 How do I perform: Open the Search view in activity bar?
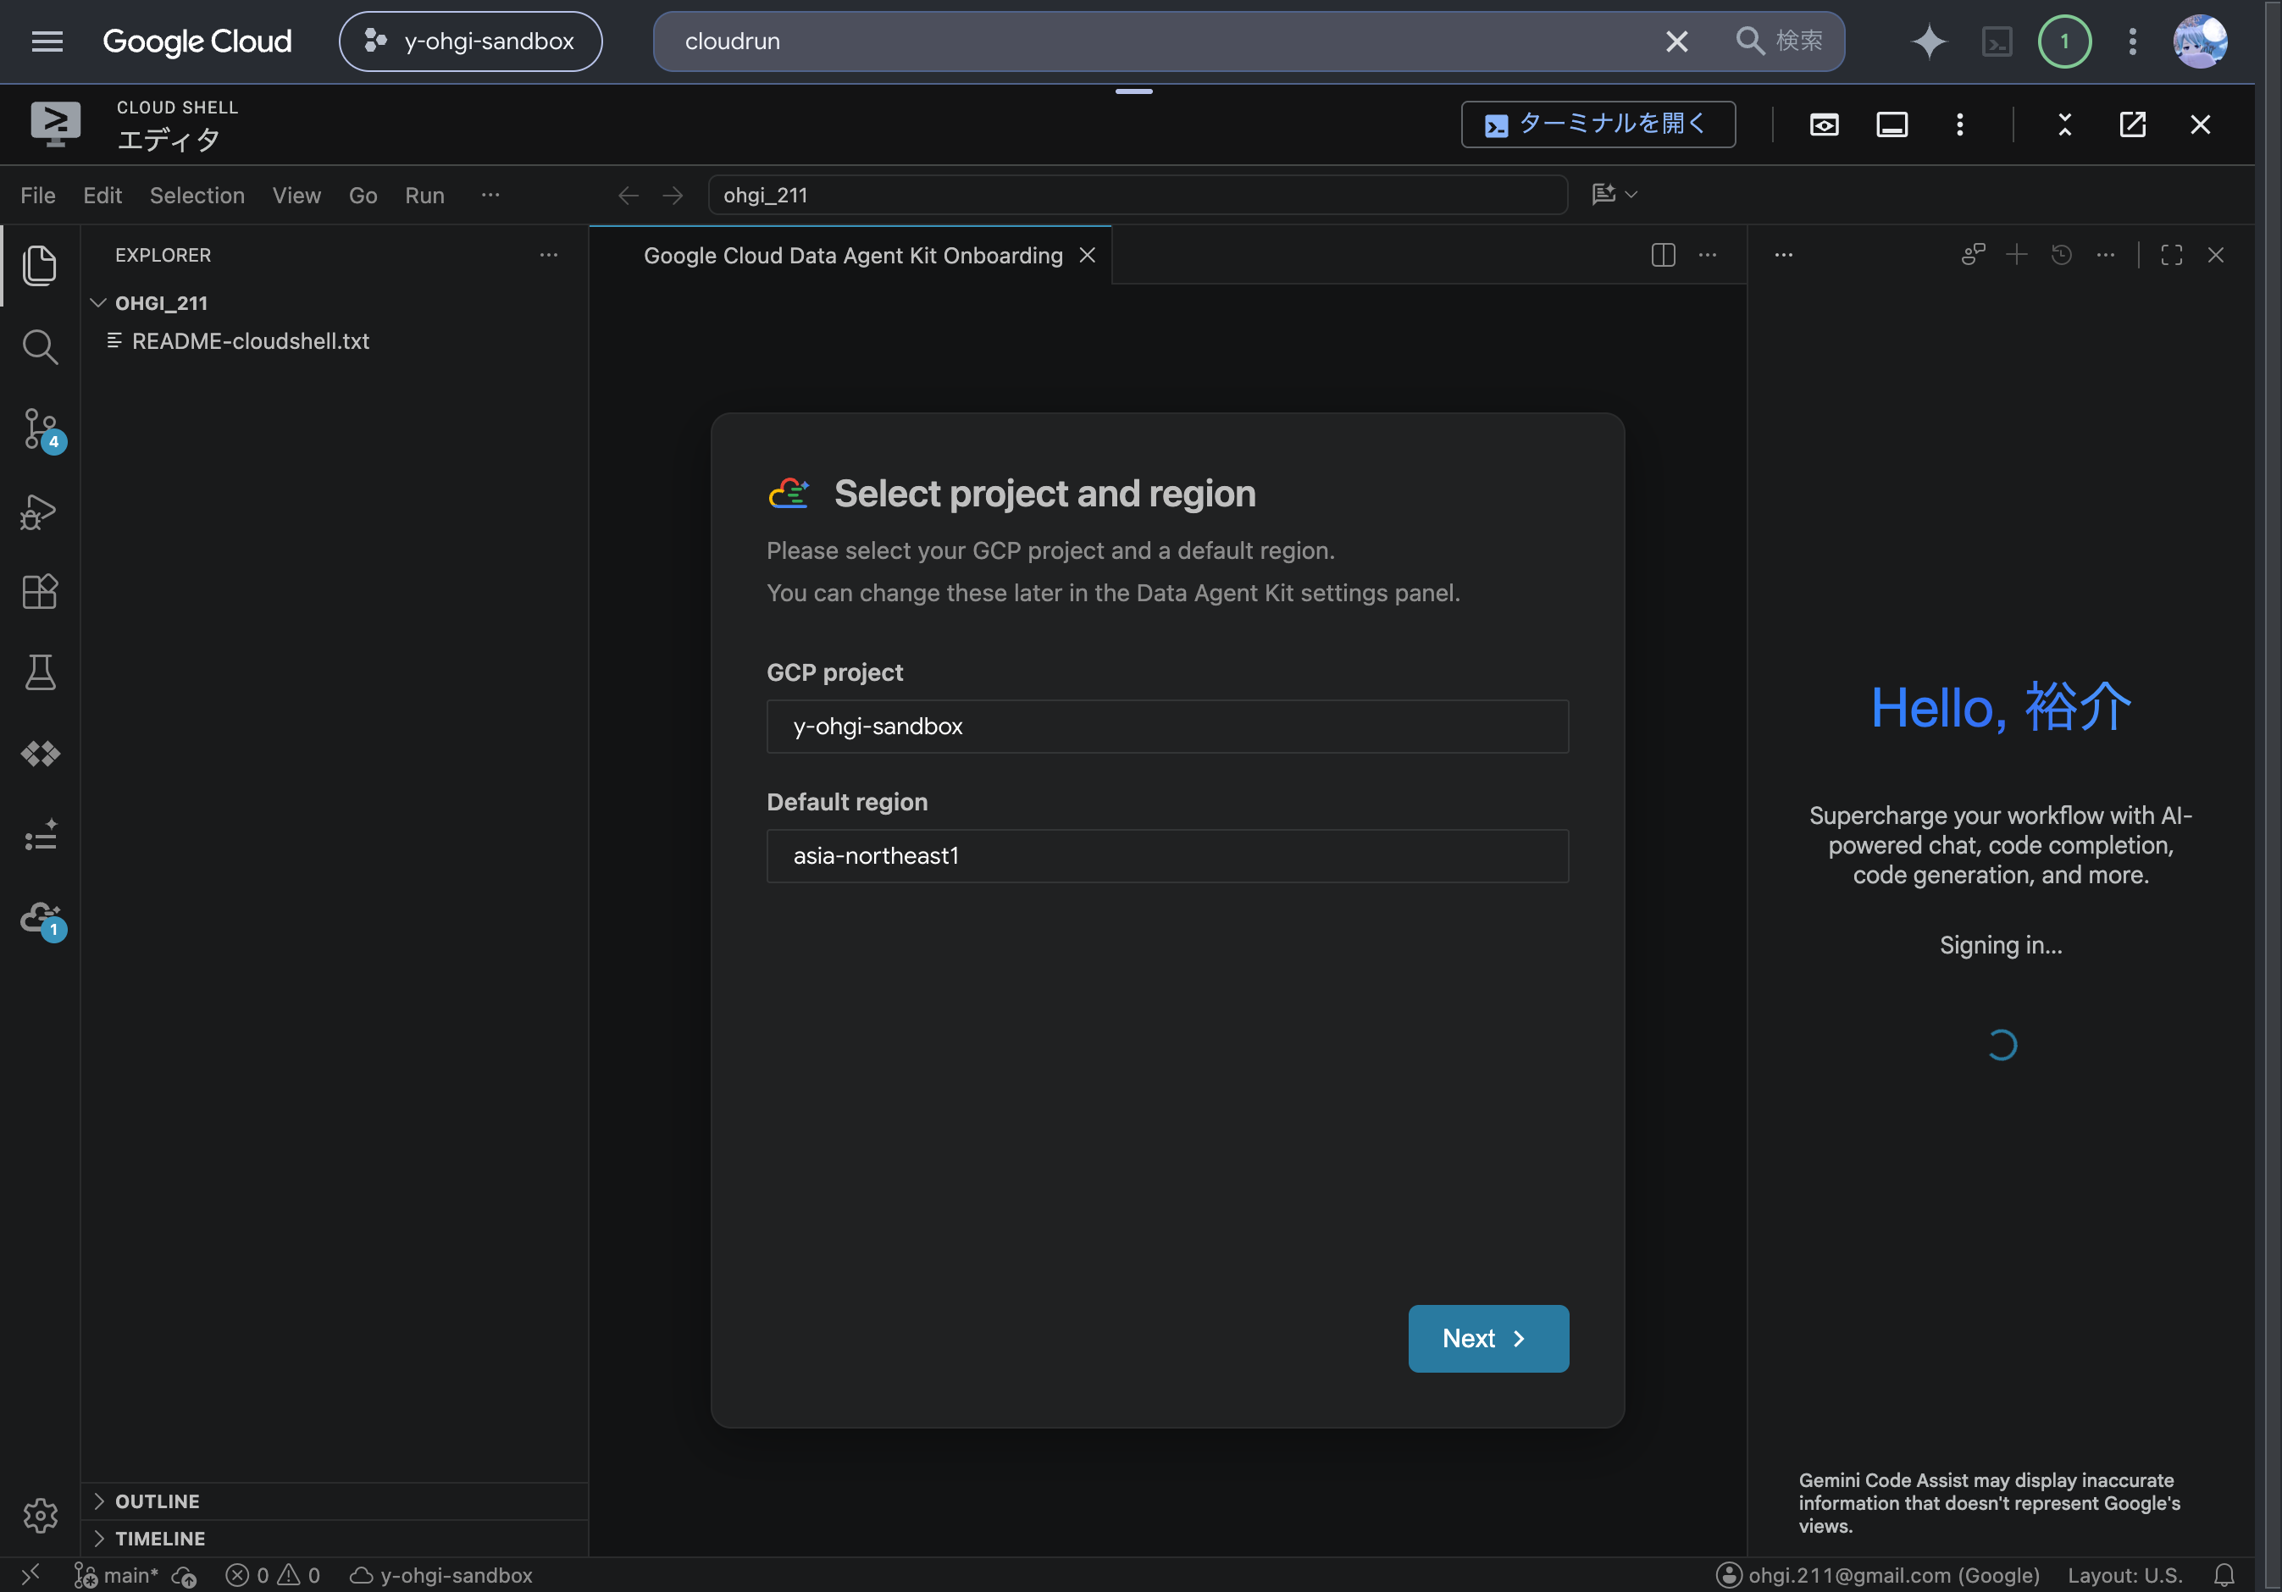point(40,347)
